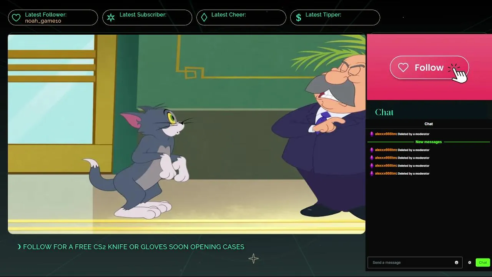Click the first alexxx666tm moderator badge icon
This screenshot has height=277, width=492.
tap(372, 134)
